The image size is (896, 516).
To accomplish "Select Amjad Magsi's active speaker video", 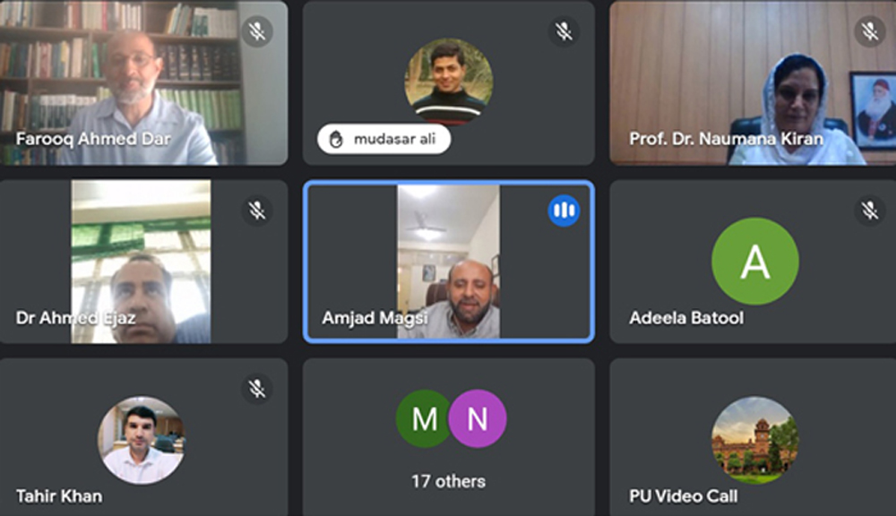I will tap(449, 262).
